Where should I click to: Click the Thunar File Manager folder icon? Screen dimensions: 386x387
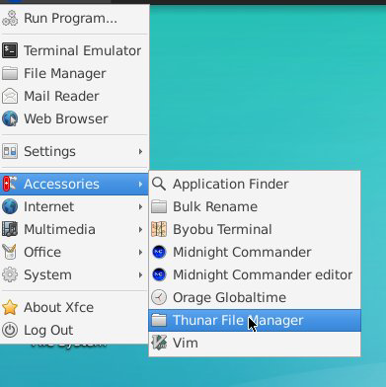tap(159, 320)
